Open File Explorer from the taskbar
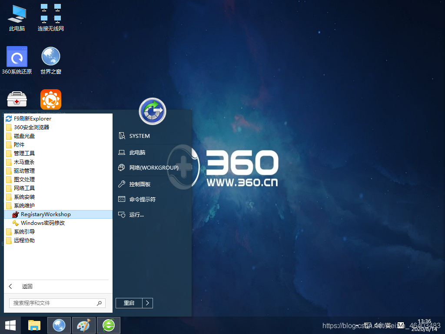445x334 pixels. (34, 325)
